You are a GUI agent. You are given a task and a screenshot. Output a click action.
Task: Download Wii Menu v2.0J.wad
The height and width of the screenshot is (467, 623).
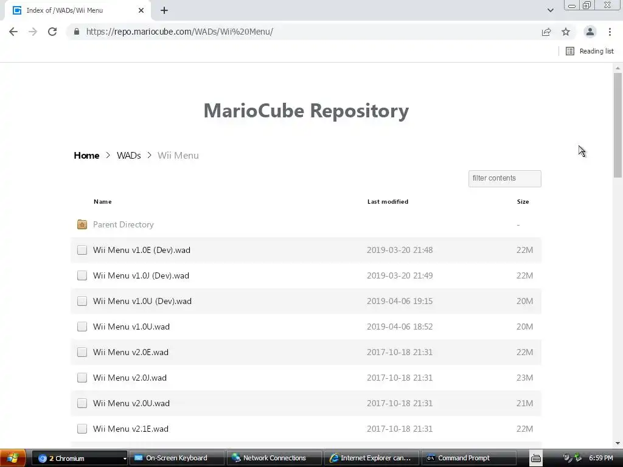pyautogui.click(x=130, y=378)
